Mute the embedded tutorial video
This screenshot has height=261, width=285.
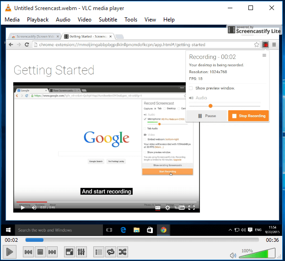(x=34, y=208)
